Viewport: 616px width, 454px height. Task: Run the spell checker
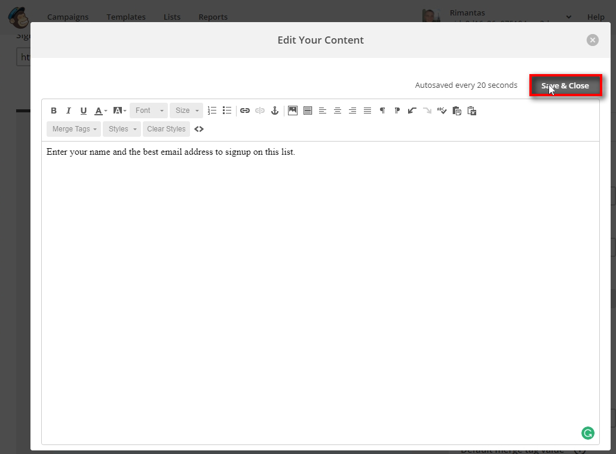coord(442,111)
